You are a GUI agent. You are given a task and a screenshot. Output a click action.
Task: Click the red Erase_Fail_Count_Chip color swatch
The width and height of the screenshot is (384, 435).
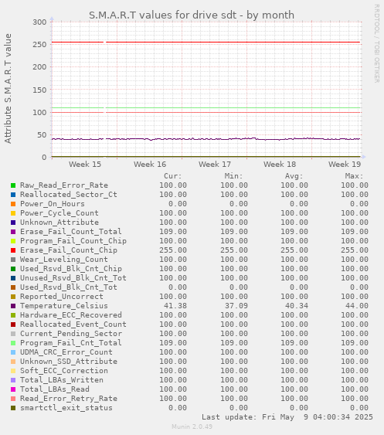pyautogui.click(x=13, y=250)
